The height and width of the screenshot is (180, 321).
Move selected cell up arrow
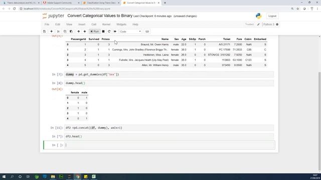point(78,31)
